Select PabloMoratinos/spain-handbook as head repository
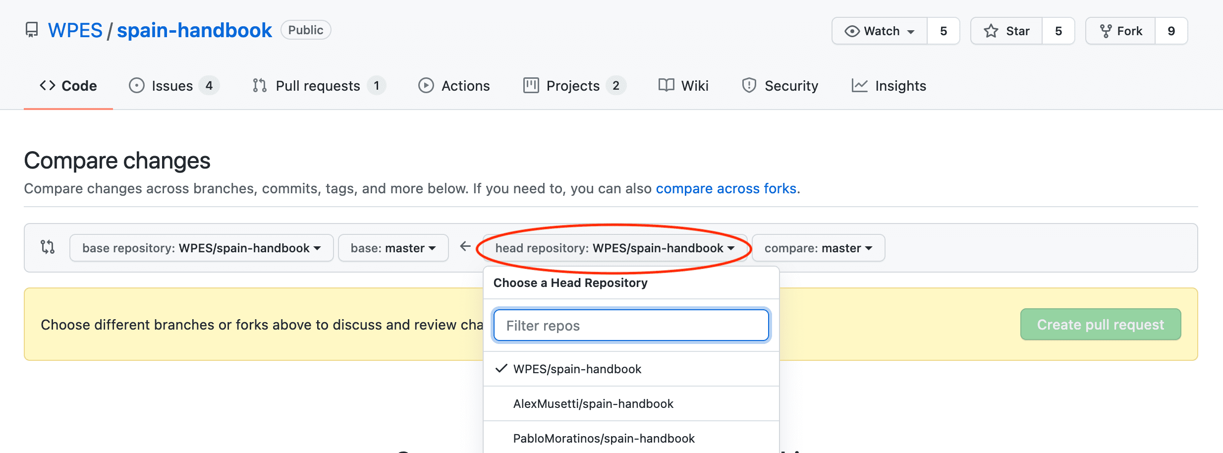The height and width of the screenshot is (453, 1223). [631, 438]
